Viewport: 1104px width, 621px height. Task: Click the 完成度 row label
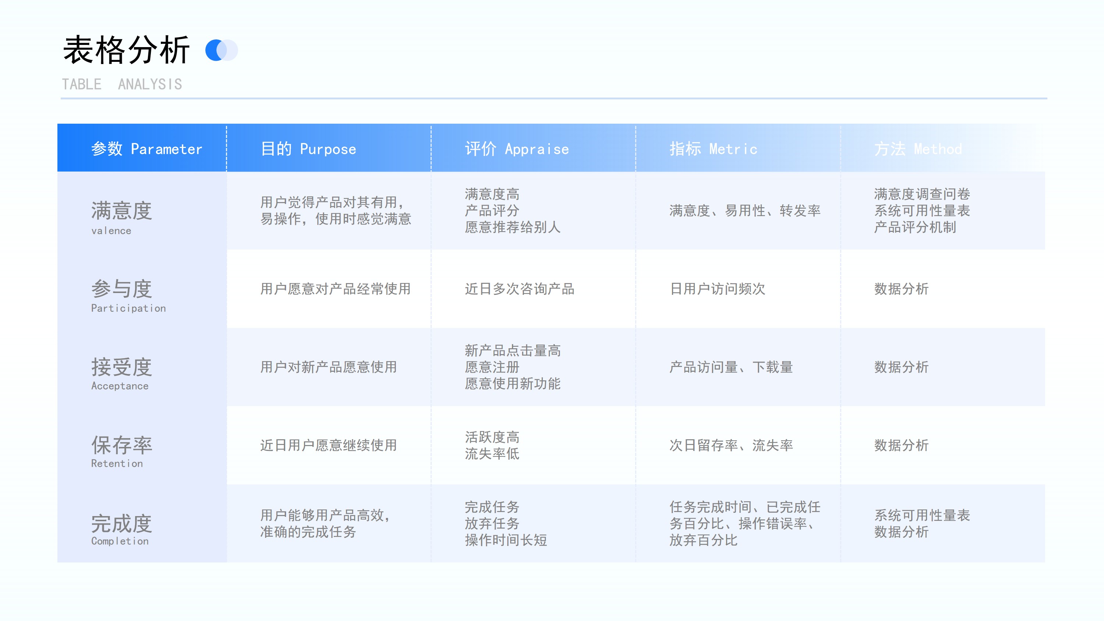point(122,523)
